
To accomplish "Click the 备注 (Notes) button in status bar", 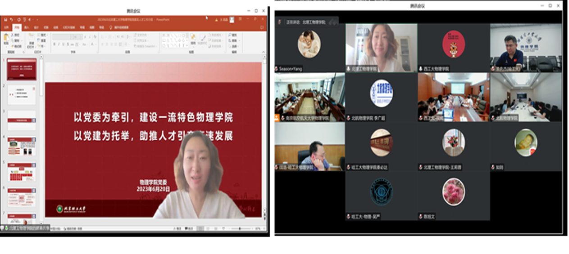I will 179,229.
